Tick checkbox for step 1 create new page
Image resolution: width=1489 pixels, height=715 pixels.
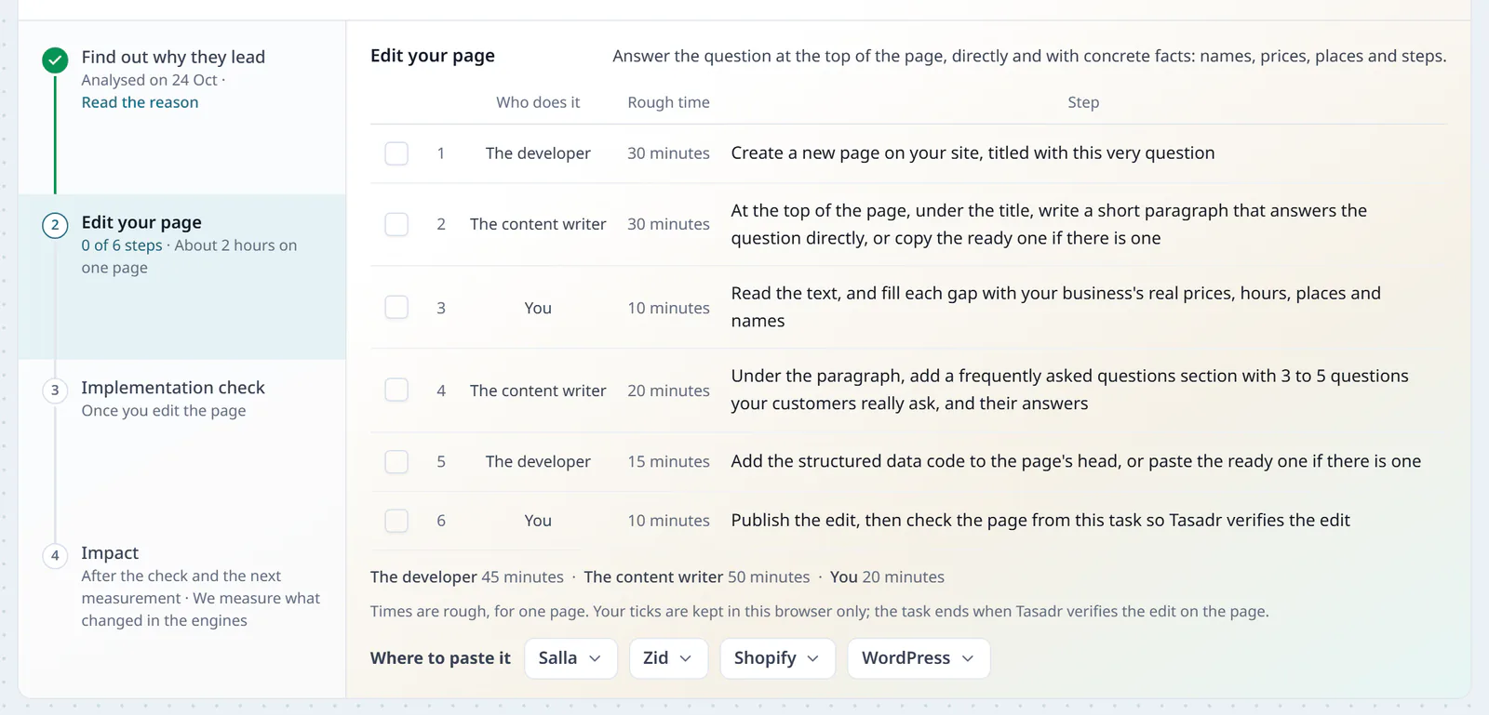[396, 153]
